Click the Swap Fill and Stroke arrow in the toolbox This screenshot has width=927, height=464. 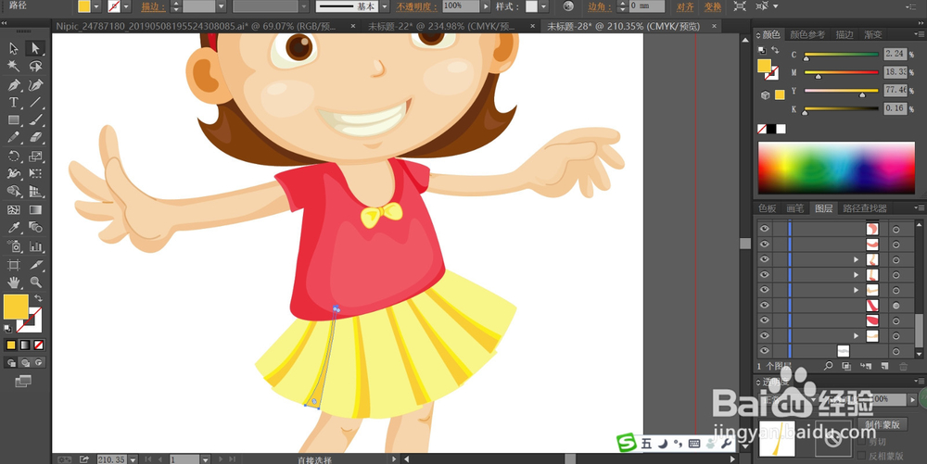click(38, 298)
